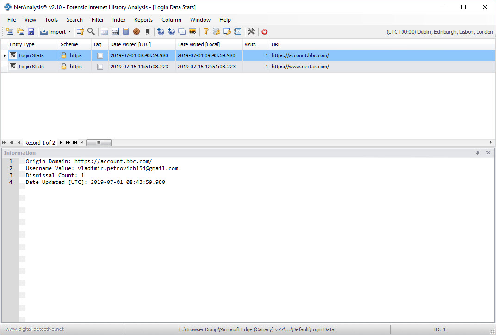The height and width of the screenshot is (335, 496).
Task: Click the horizontal scrollbar right arrow
Action: coord(491,142)
